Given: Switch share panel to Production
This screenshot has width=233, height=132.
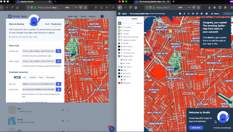Looking at the screenshot, I should tap(56, 24).
